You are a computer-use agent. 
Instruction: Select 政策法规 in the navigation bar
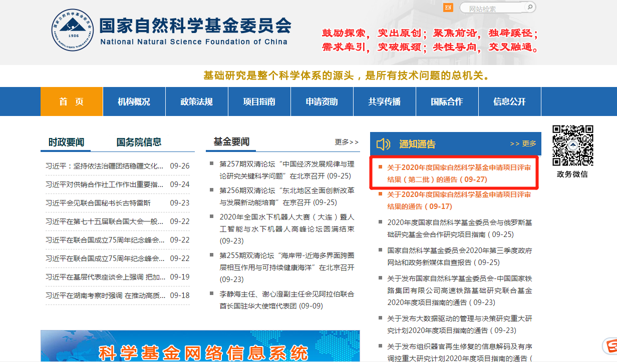(196, 101)
